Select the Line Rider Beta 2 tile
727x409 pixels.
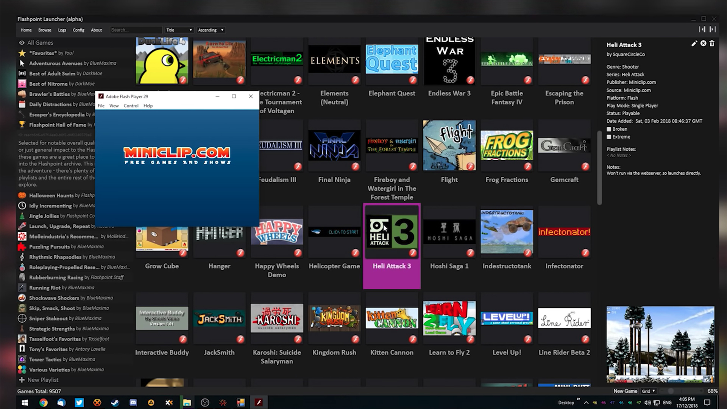(564, 326)
